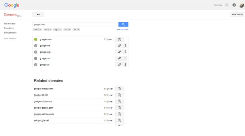Click transfer icon for google.us

click(x=119, y=64)
